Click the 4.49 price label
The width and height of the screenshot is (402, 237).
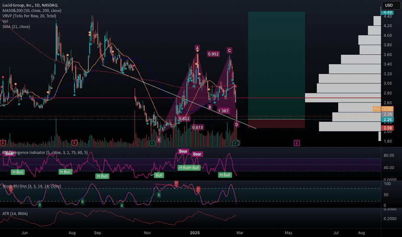[387, 12]
